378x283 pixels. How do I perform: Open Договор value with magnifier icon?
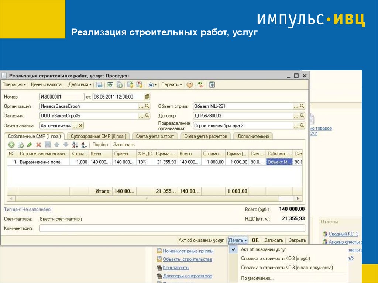[302, 116]
